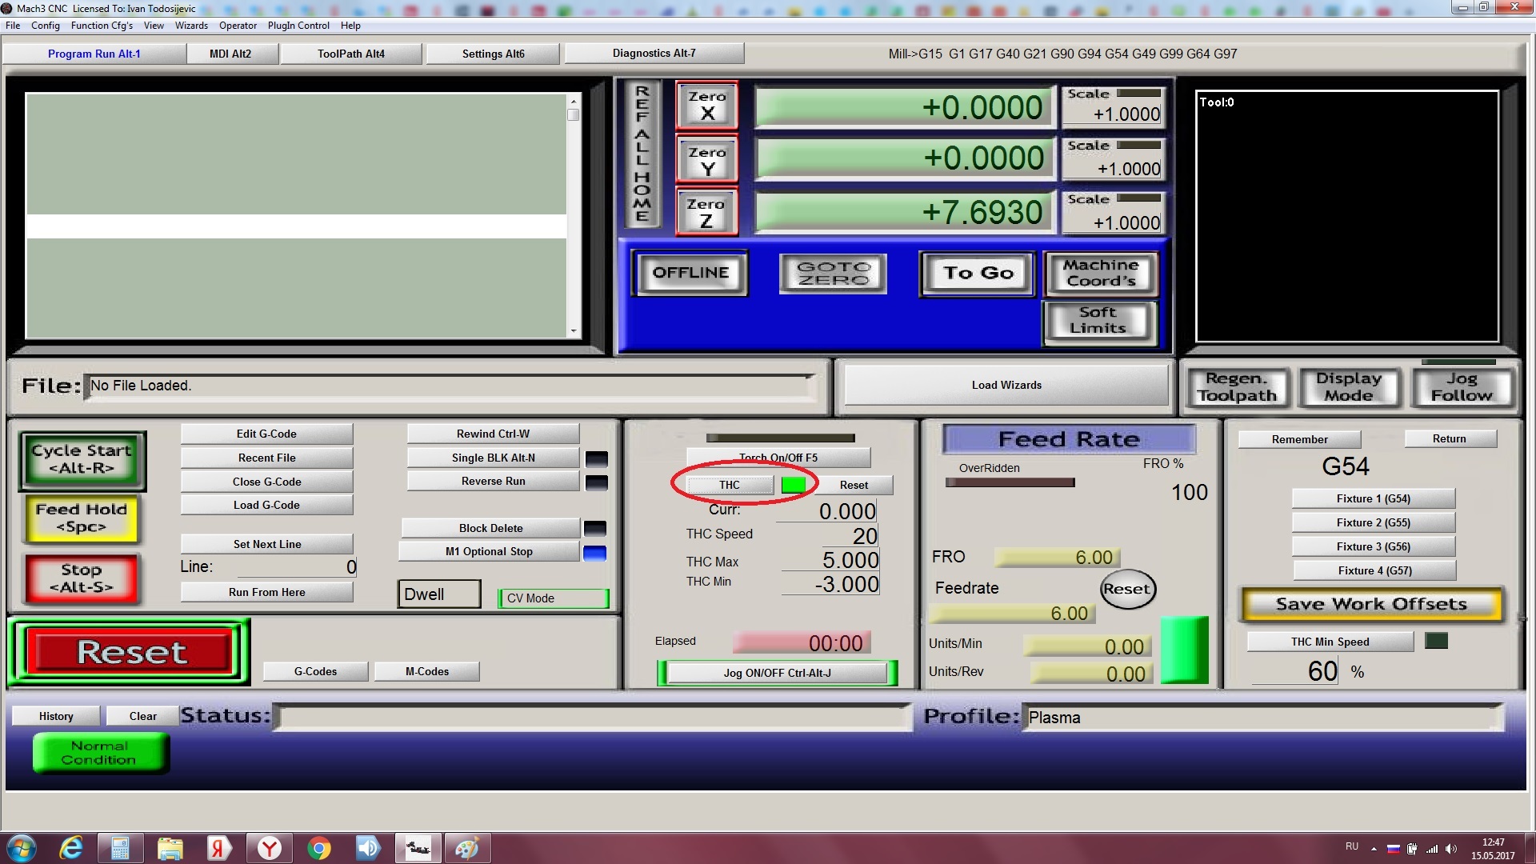Click the yellow Feed Hold button
The image size is (1536, 864).
(82, 518)
